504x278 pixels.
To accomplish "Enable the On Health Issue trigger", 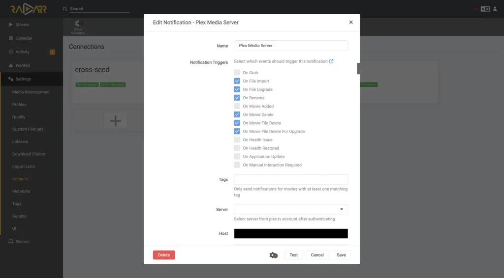I will coord(237,139).
